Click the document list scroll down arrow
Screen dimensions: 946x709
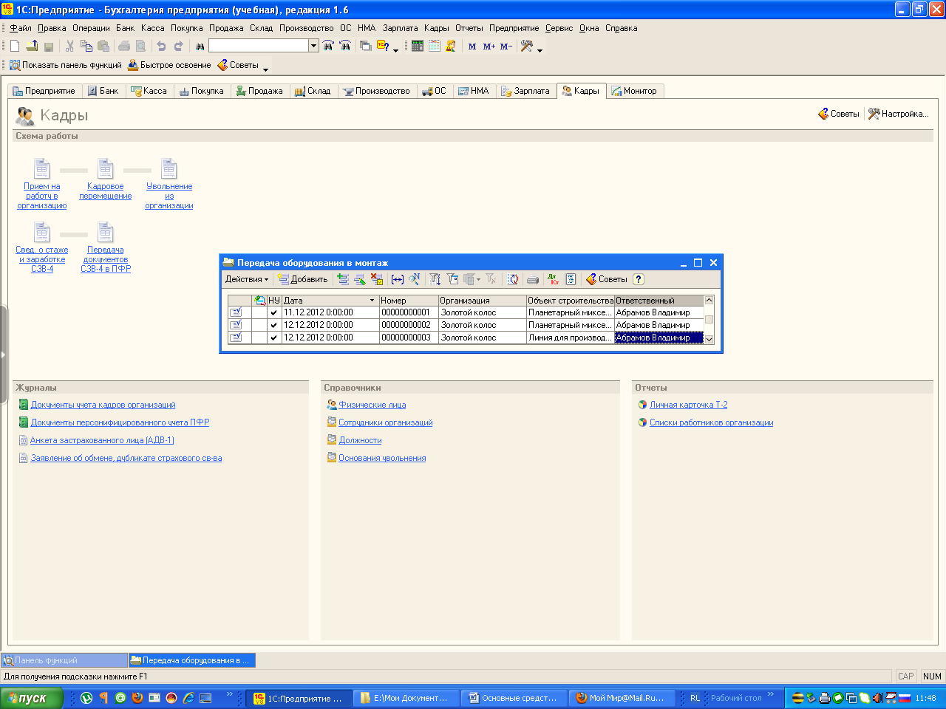click(x=709, y=340)
